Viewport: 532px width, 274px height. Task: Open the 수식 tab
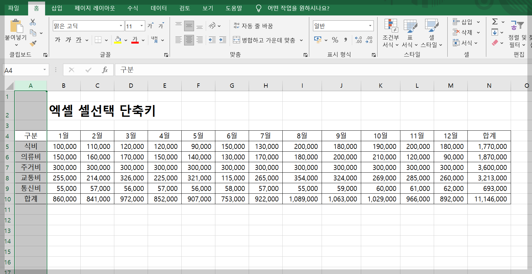point(133,8)
